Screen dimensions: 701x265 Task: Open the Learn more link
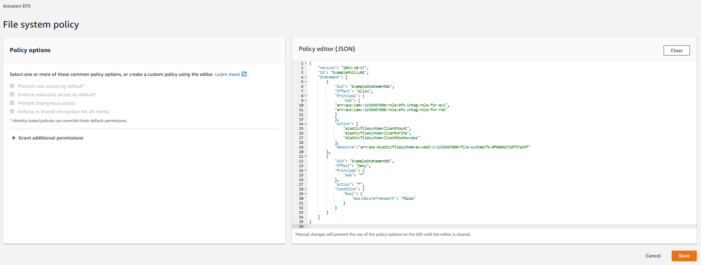coord(227,75)
